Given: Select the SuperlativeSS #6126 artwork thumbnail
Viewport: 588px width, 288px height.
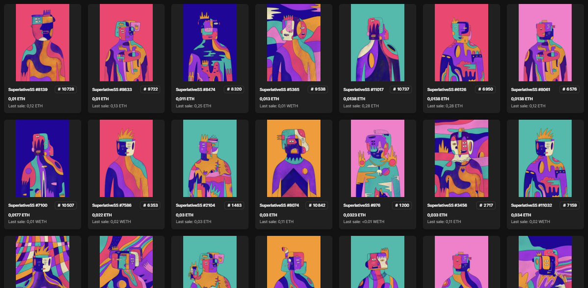Looking at the screenshot, I should [460, 43].
